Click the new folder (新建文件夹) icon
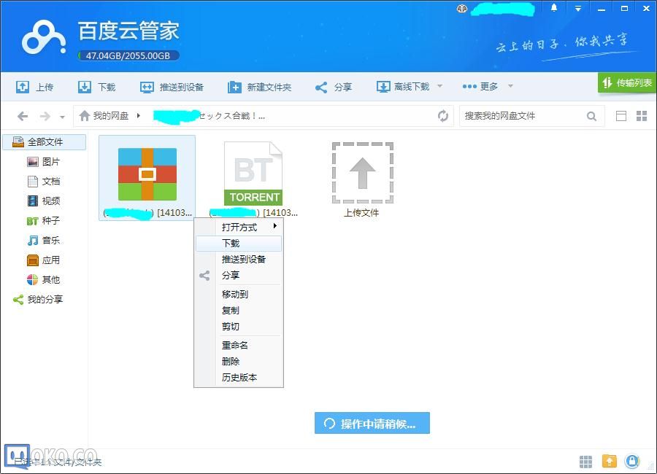The height and width of the screenshot is (474, 657). click(x=234, y=87)
